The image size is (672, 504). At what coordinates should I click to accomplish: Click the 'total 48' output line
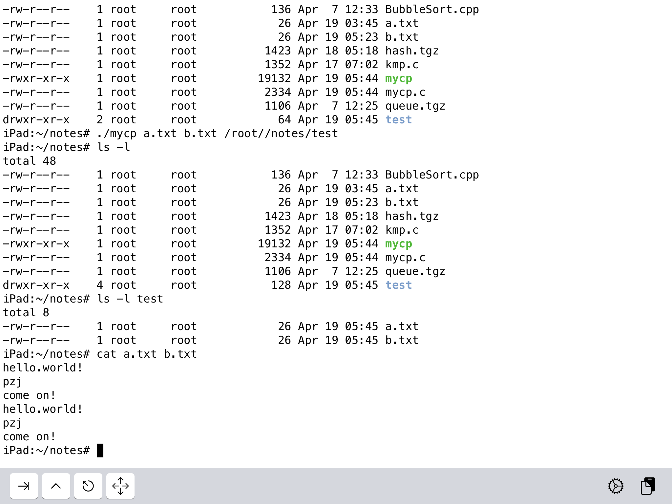pos(30,161)
